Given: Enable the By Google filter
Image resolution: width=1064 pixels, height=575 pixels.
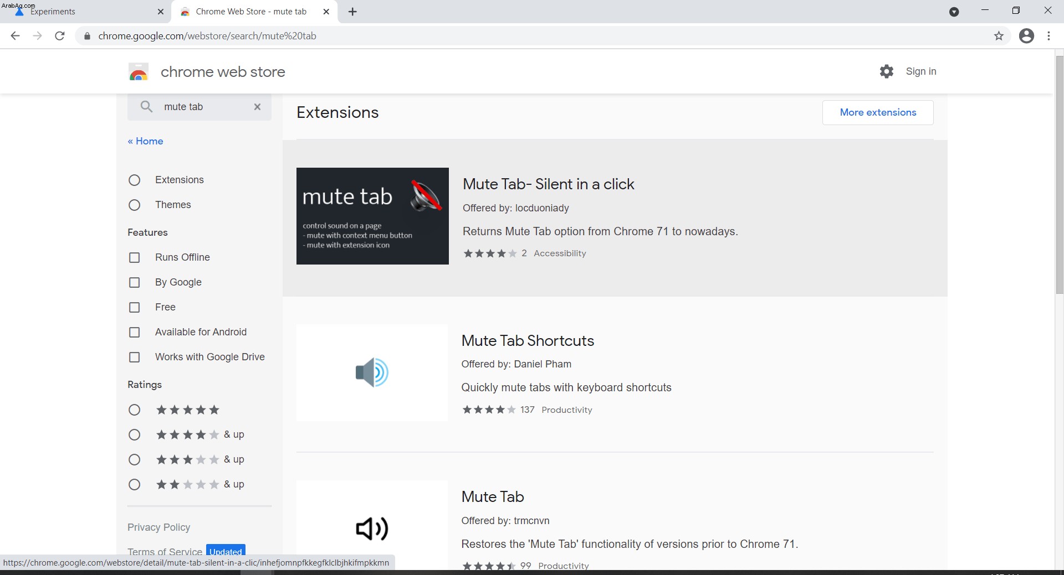Looking at the screenshot, I should (134, 282).
